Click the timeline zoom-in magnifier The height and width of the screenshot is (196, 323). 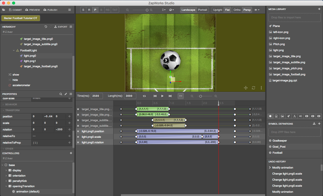point(216,96)
